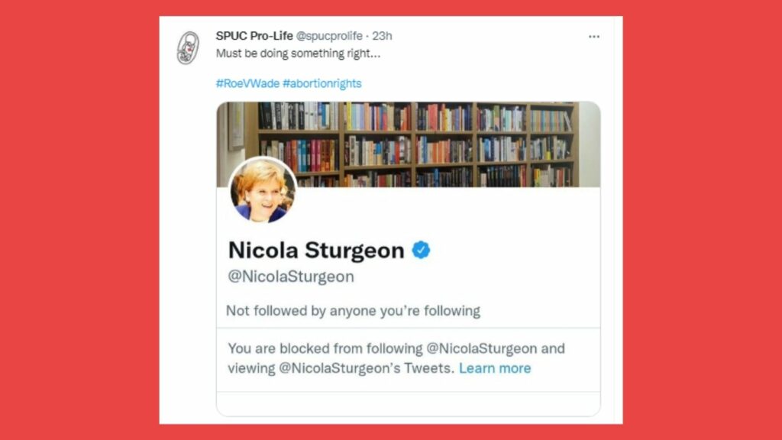Click the bold Nicola Sturgeon name heading
Viewport: 782px width, 440px height.
pos(316,250)
